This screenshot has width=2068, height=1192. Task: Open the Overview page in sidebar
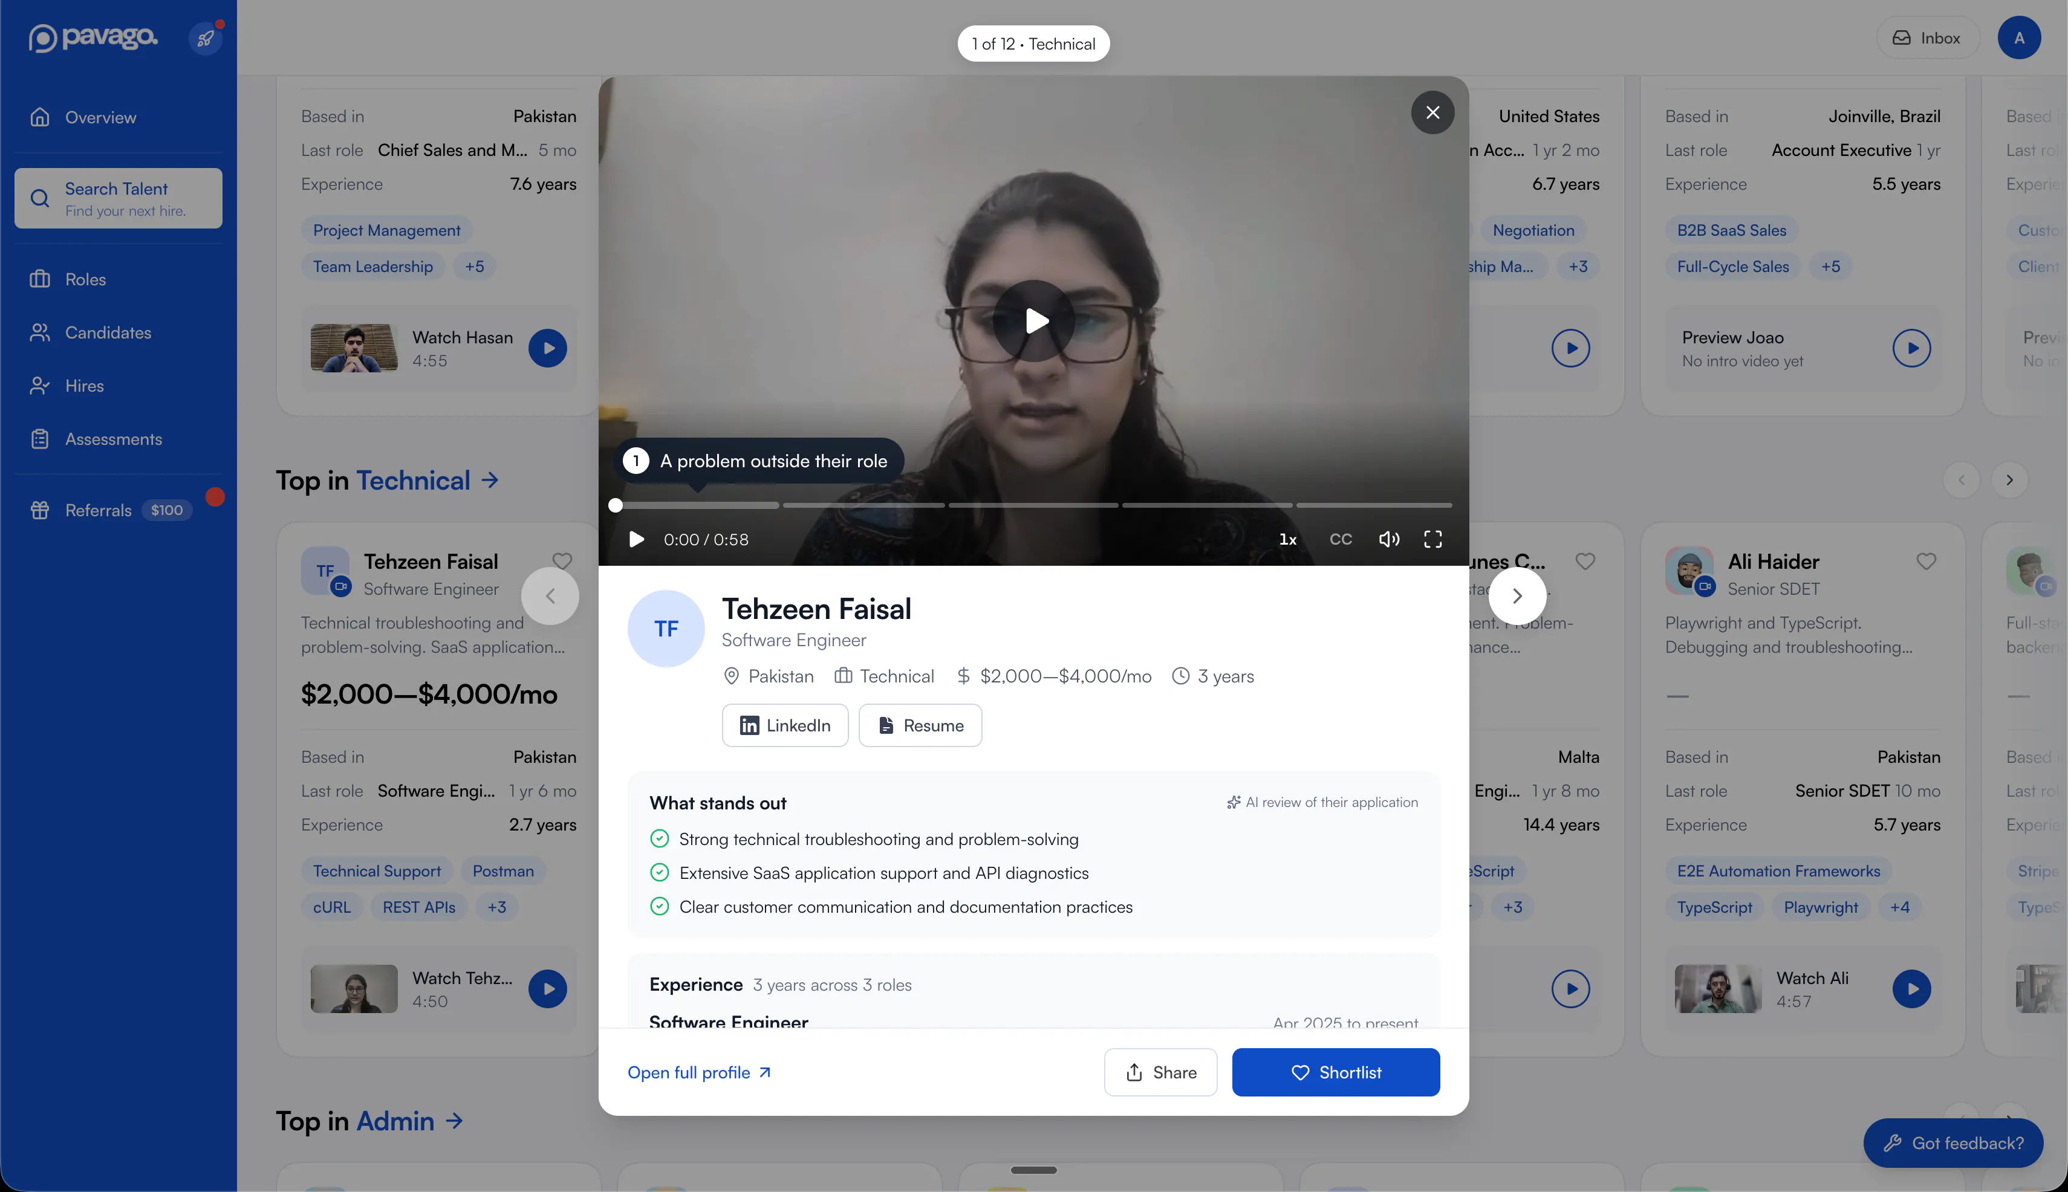pos(119,117)
